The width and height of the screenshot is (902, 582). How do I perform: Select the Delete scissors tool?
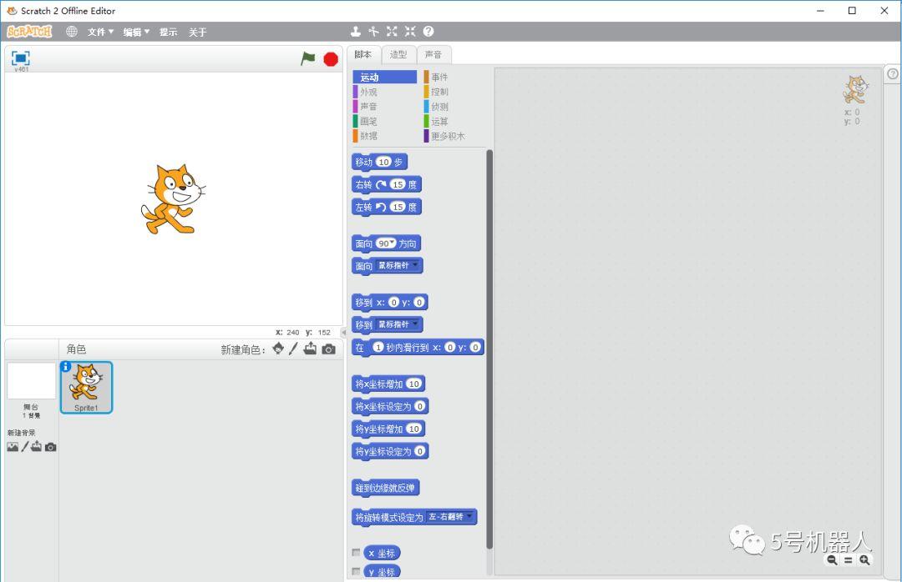(x=373, y=31)
